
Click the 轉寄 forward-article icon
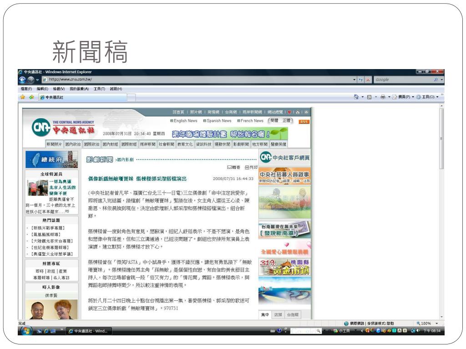coord(233,167)
